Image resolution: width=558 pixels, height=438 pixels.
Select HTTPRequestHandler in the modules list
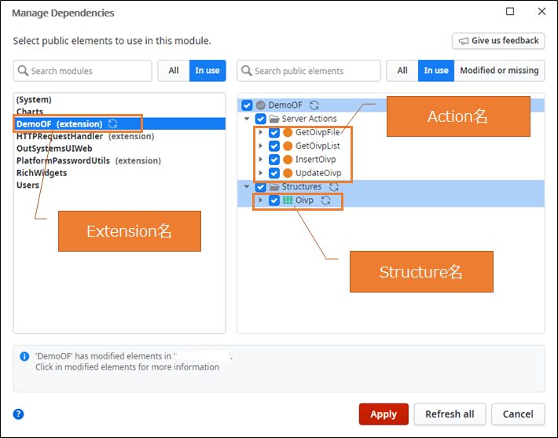[60, 136]
